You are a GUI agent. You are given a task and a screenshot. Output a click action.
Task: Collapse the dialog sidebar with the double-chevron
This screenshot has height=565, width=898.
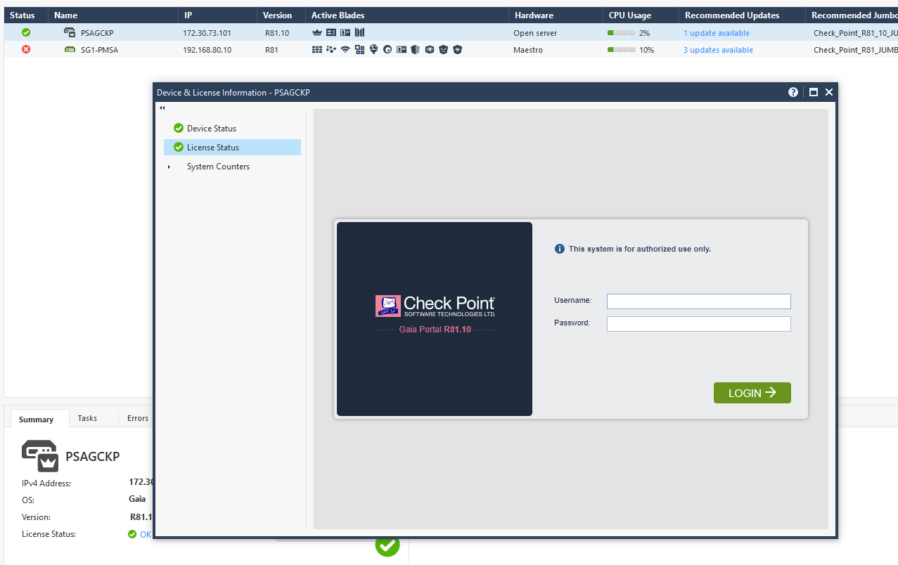point(162,108)
